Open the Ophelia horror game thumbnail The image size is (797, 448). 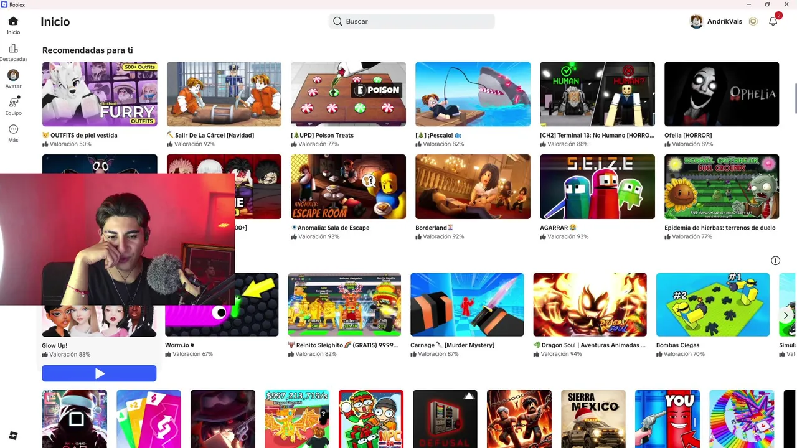[x=722, y=94]
